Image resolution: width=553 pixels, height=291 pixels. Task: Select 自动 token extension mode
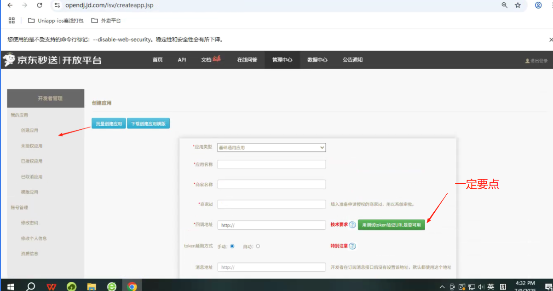click(x=258, y=246)
